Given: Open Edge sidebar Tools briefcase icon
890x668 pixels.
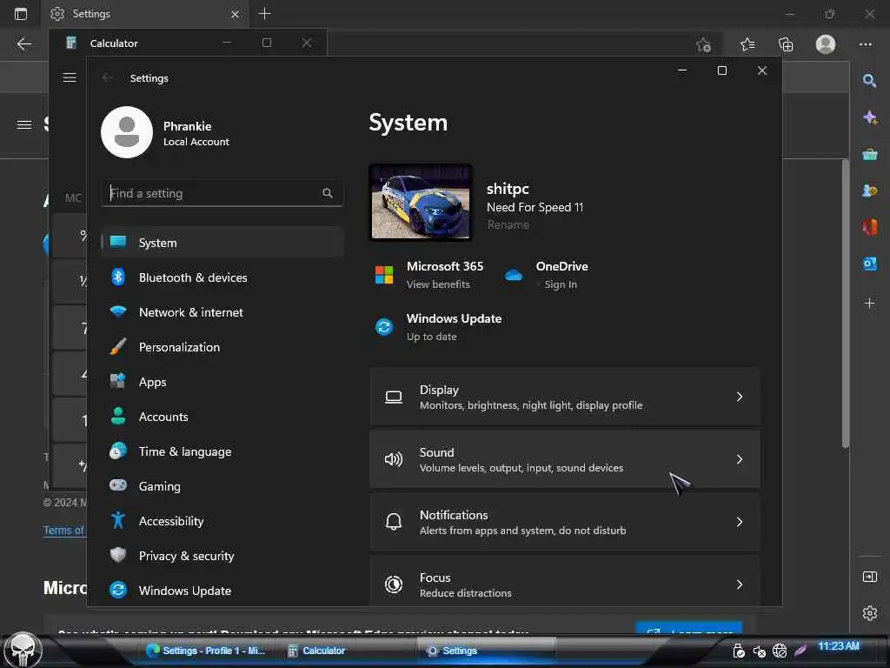Looking at the screenshot, I should [x=869, y=154].
